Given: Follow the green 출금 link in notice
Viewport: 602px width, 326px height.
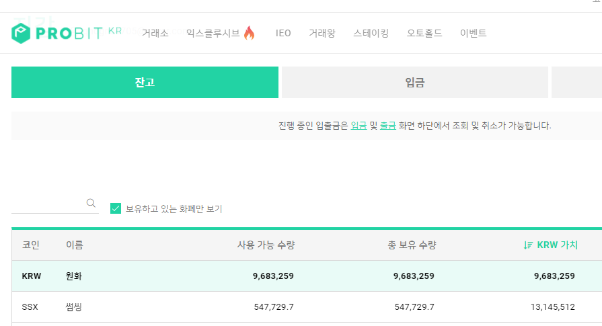Looking at the screenshot, I should (x=387, y=126).
